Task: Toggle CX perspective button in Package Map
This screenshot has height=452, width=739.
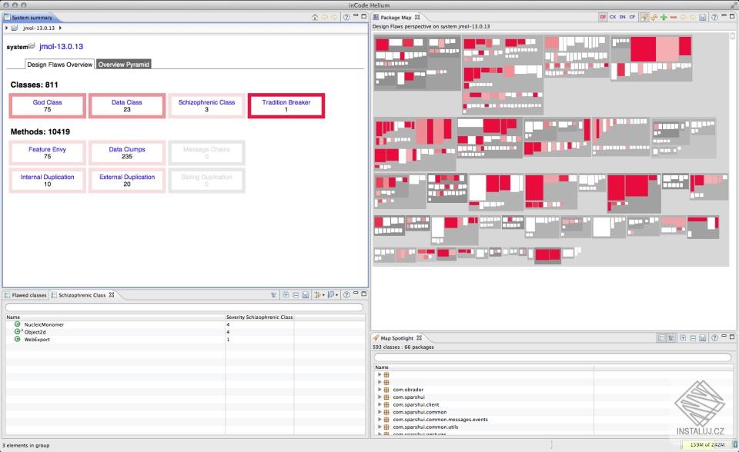Action: [613, 18]
